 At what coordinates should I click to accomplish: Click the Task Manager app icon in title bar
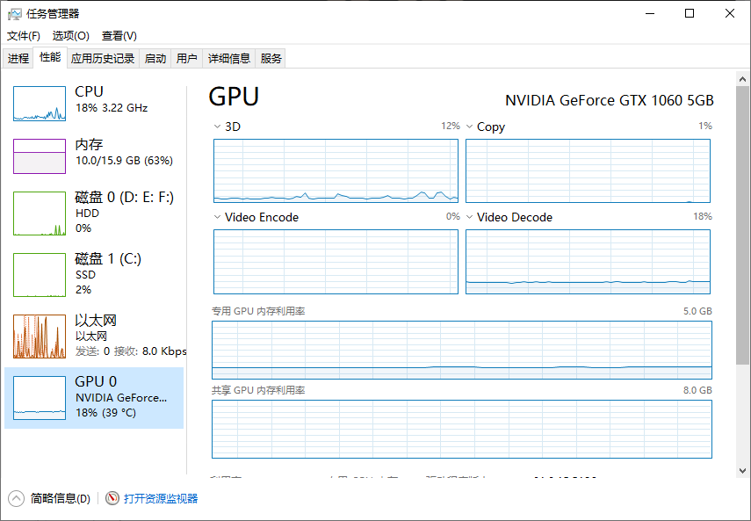click(15, 13)
